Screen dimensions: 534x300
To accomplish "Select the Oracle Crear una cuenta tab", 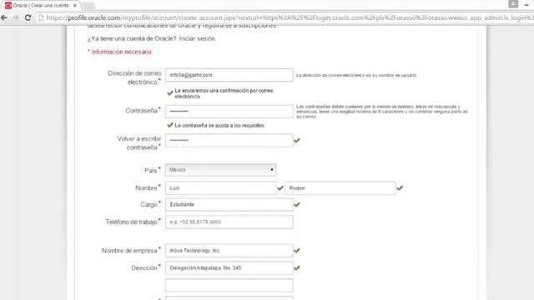I will coord(40,6).
